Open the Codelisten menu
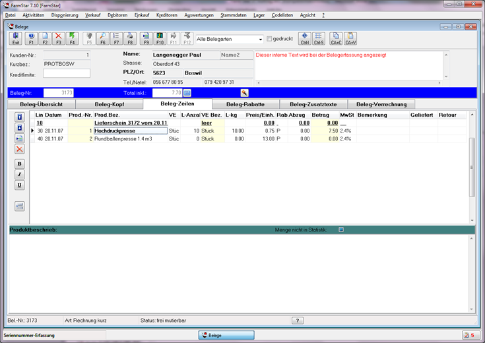The height and width of the screenshot is (343, 485). coord(282,15)
